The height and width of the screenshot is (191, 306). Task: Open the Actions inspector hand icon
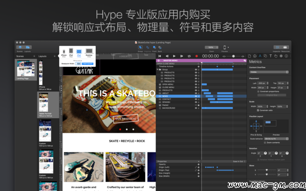point(276,56)
